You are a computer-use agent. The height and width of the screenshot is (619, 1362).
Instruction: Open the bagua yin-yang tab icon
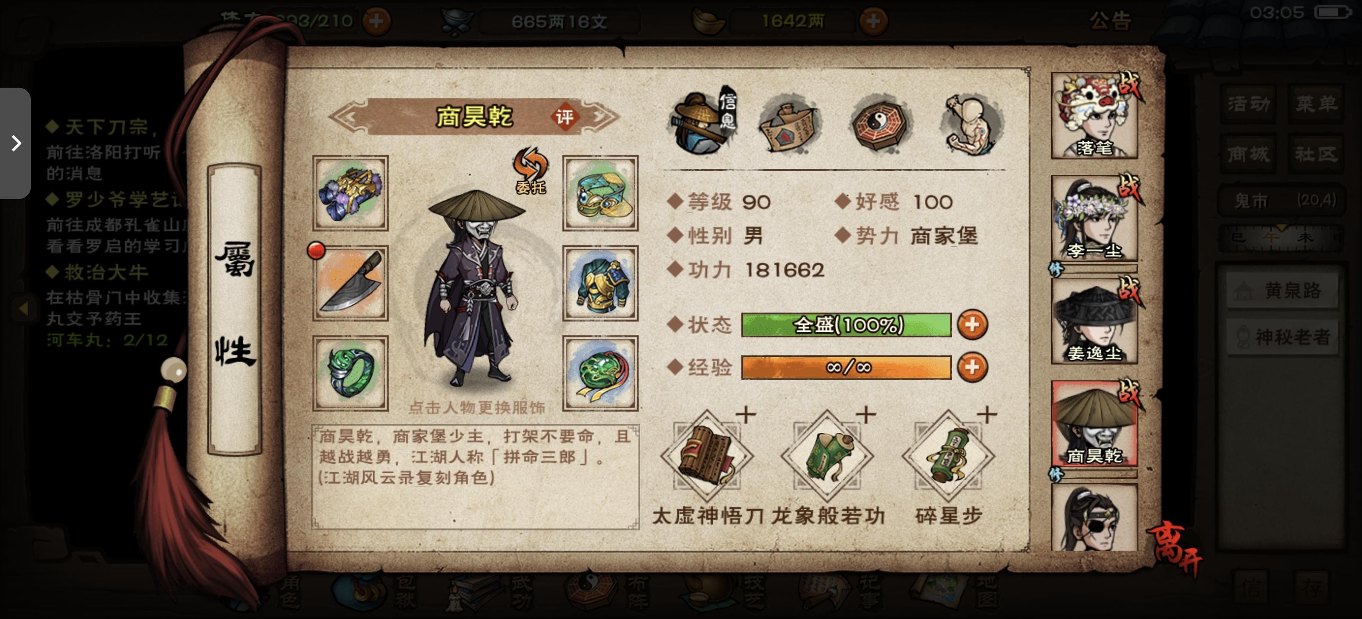coord(880,124)
